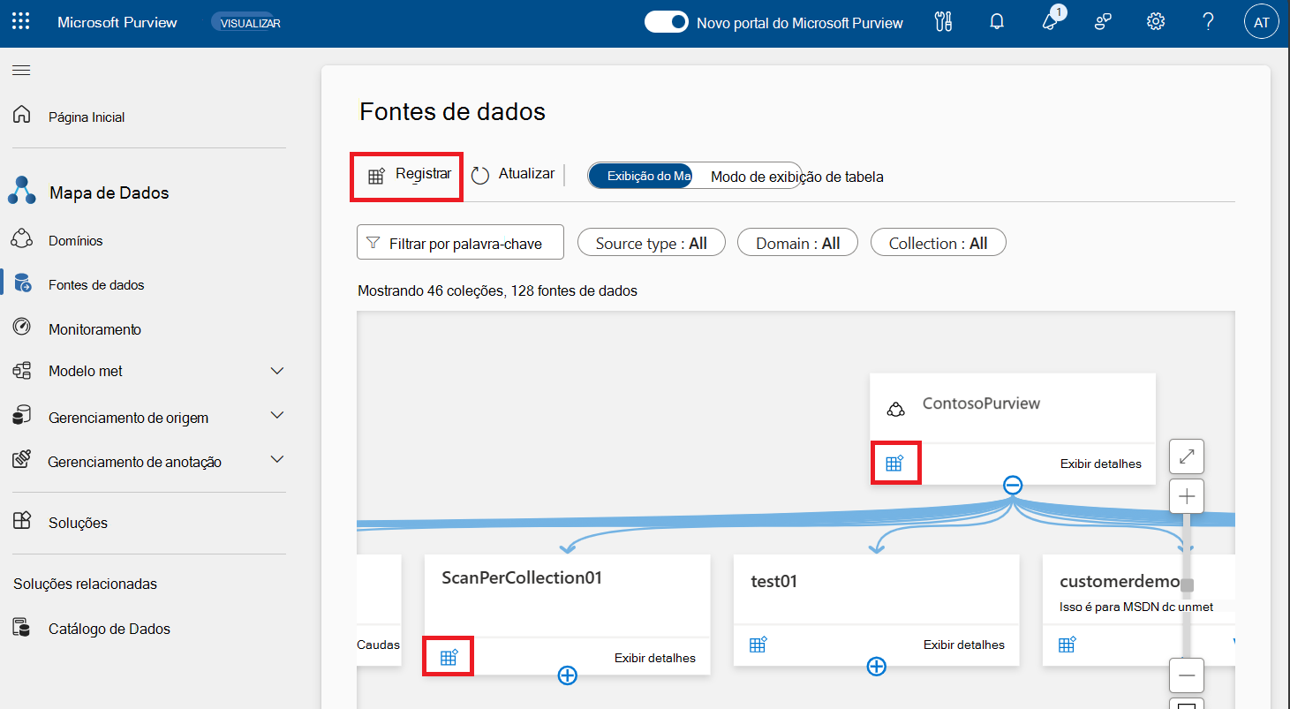Click register source icon on ScanPerCollection01 card
The image size is (1290, 709).
pos(449,657)
